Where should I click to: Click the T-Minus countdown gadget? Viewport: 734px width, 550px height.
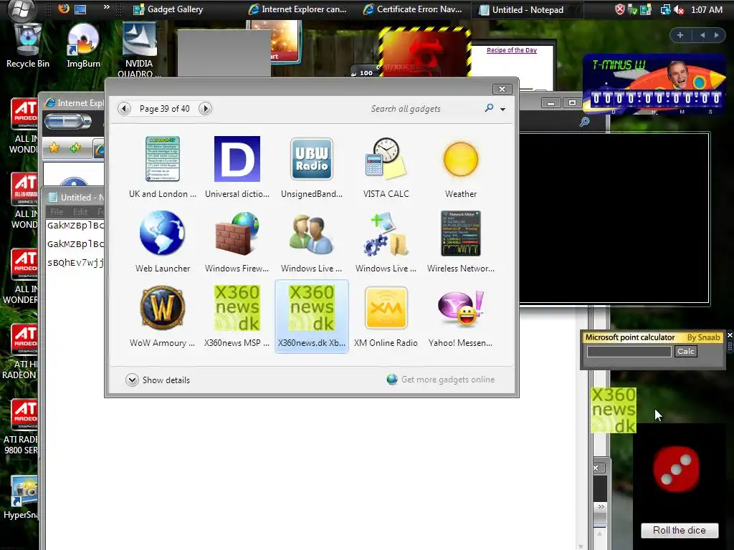coord(654,85)
